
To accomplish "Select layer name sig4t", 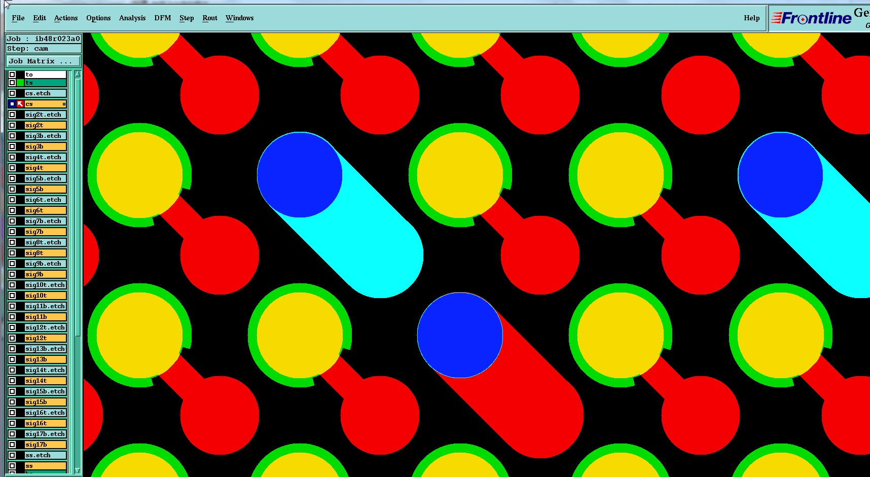I will (x=46, y=168).
